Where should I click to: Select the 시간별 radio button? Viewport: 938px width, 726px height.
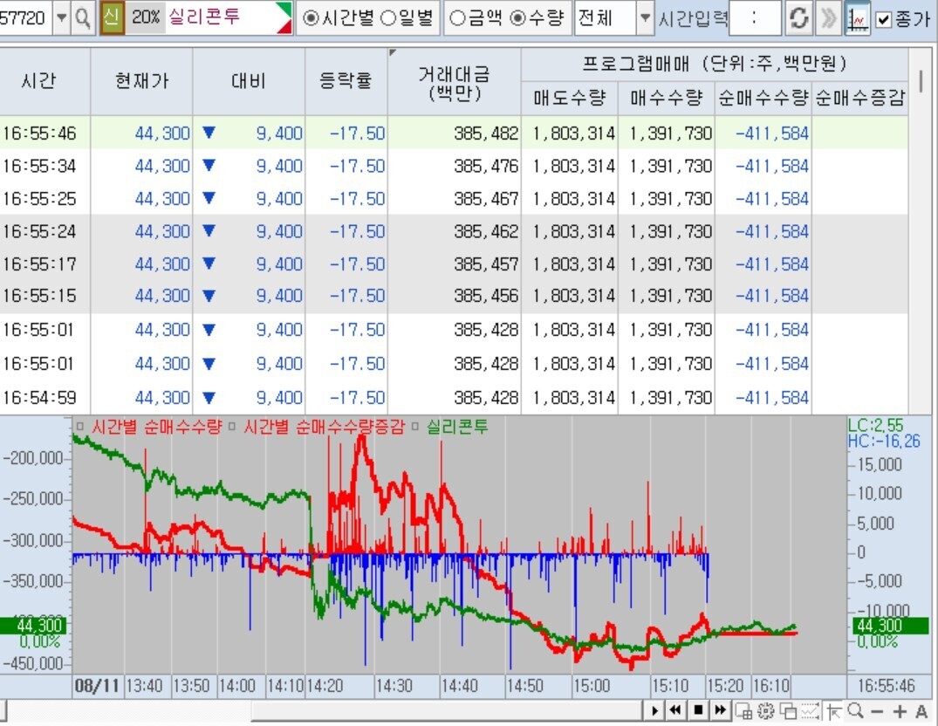coord(311,18)
